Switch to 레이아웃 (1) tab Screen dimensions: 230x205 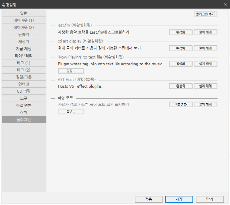pyautogui.click(x=24, y=20)
